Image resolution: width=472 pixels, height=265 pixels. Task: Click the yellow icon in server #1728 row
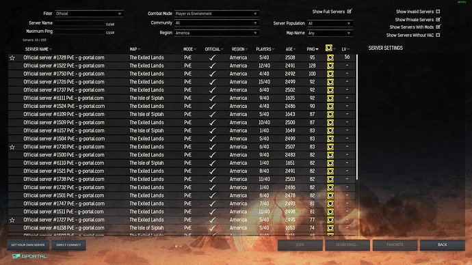(330, 57)
